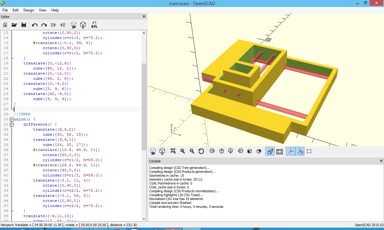
Task: Zoom in on the 3D view
Action: [x=182, y=151]
